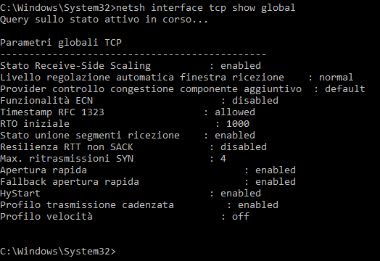Select the label 'Stato Receive-Side Scaling'
The image size is (380, 261).
[75, 66]
